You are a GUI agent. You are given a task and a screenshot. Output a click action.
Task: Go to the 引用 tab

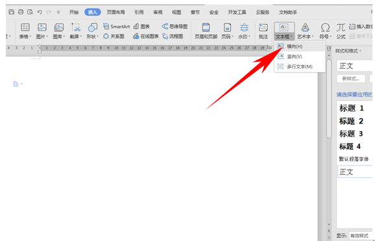coord(139,12)
